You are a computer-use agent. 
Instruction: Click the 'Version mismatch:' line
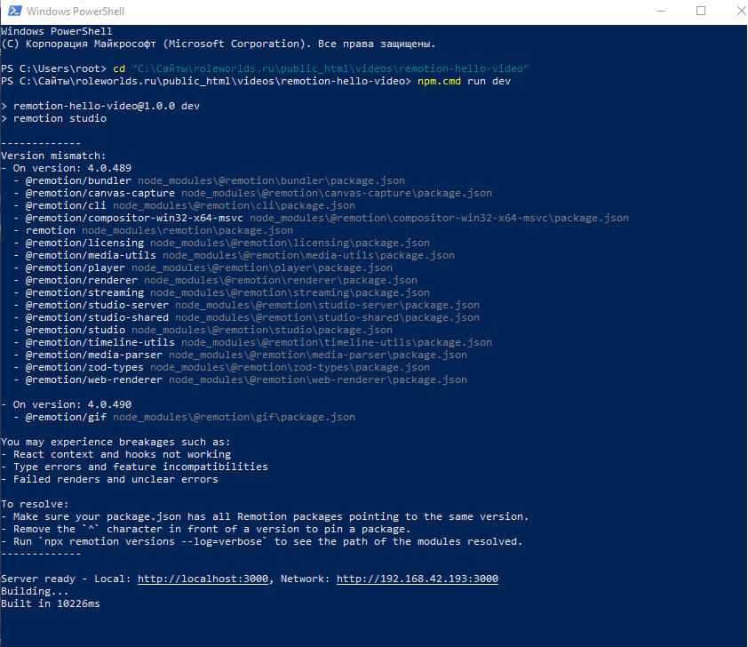53,156
